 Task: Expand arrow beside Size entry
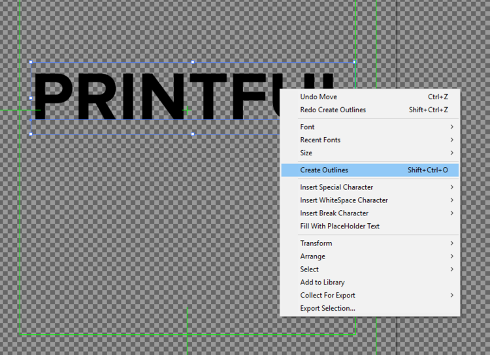(x=452, y=153)
